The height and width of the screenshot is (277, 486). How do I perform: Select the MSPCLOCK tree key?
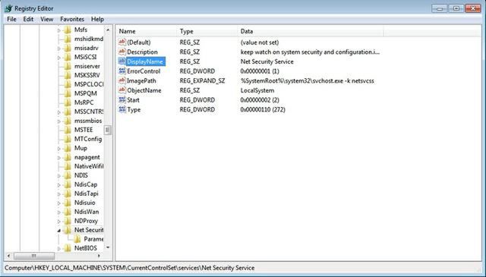[x=89, y=84]
